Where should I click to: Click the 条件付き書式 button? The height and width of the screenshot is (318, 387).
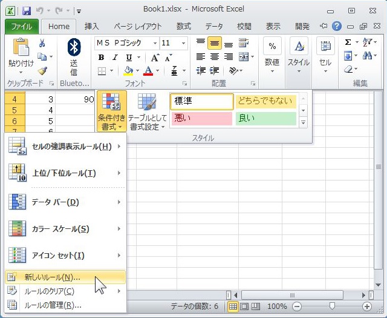111,111
